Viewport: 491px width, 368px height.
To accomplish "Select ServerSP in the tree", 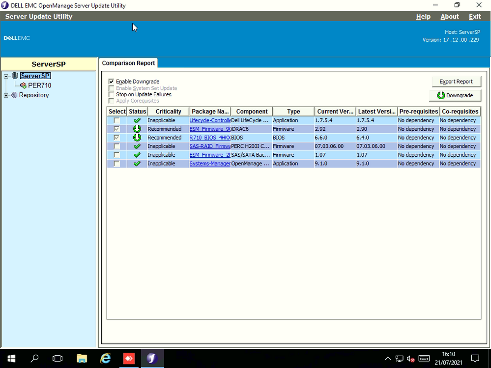I will (x=35, y=76).
